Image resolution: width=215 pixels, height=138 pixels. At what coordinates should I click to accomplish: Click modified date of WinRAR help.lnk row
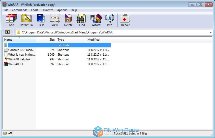98,59
